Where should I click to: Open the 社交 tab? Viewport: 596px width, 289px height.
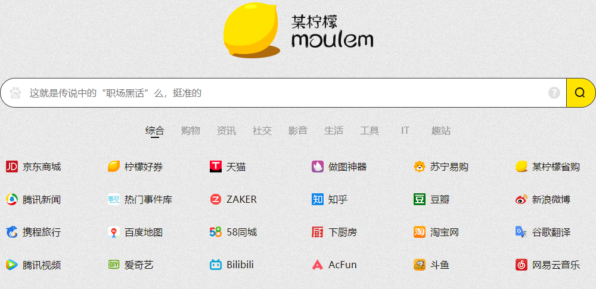pyautogui.click(x=262, y=131)
